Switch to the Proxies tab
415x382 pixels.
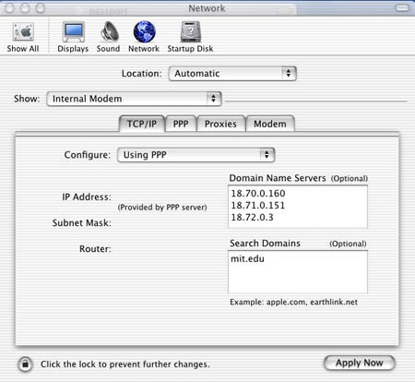click(x=220, y=124)
